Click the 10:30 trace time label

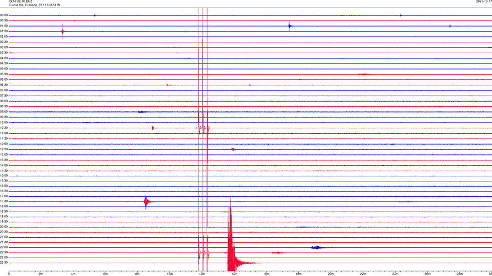(x=4, y=128)
